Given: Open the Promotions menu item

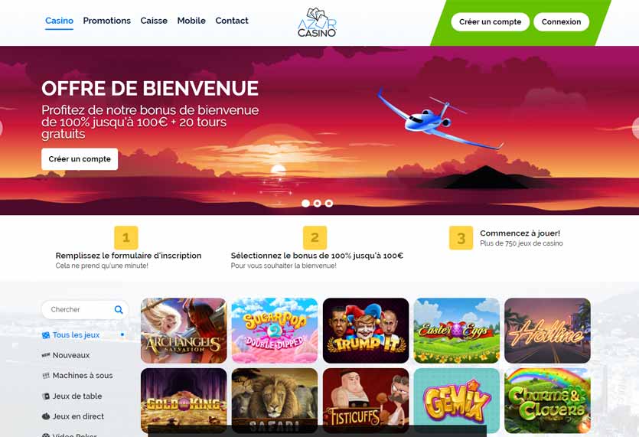Looking at the screenshot, I should pos(107,21).
